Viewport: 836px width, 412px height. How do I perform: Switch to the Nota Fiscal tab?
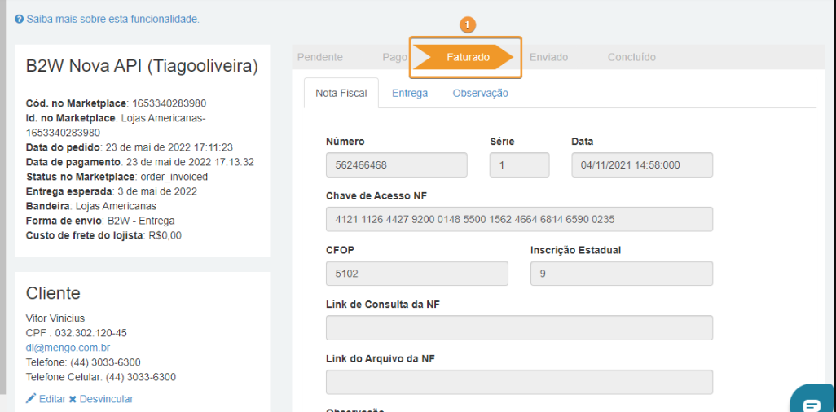[x=341, y=93]
